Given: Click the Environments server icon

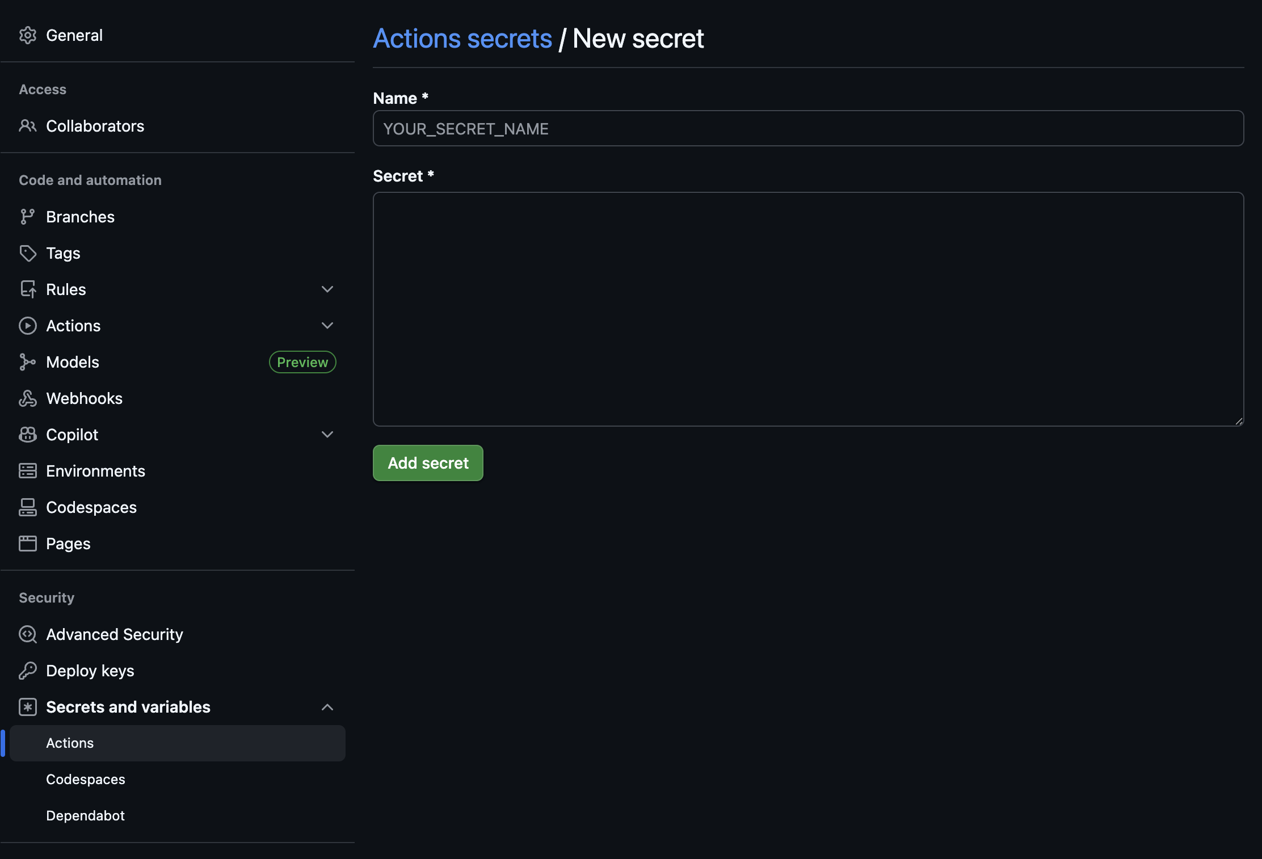Looking at the screenshot, I should (27, 471).
